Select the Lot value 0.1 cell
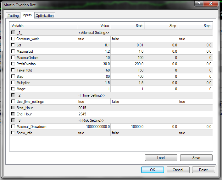The image size is (222, 180). click(x=94, y=45)
